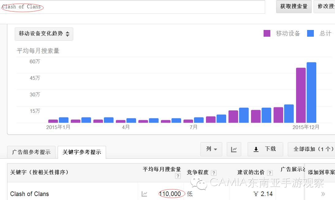Click the 低 competition value

(190, 194)
